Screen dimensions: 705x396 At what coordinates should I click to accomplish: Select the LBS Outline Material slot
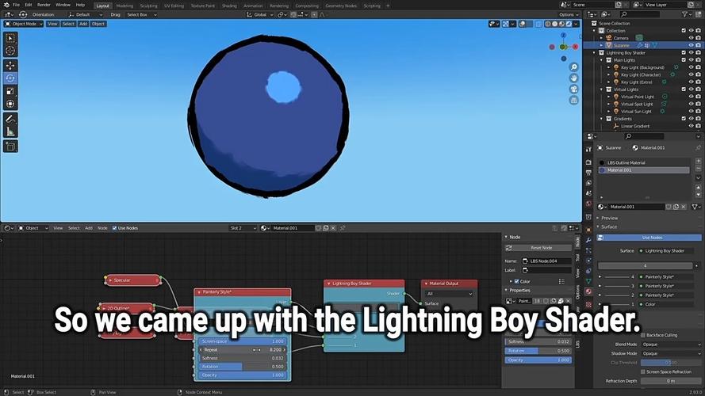(x=644, y=162)
